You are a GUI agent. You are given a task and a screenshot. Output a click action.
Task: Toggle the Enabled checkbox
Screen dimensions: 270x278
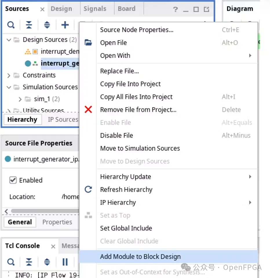click(13, 180)
